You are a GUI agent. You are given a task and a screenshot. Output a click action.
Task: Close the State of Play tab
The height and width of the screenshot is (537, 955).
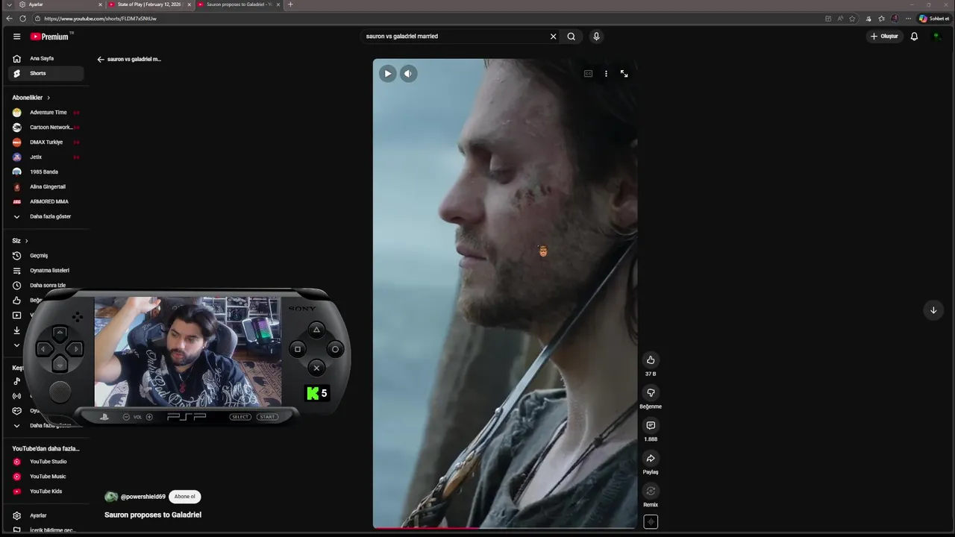click(x=189, y=4)
